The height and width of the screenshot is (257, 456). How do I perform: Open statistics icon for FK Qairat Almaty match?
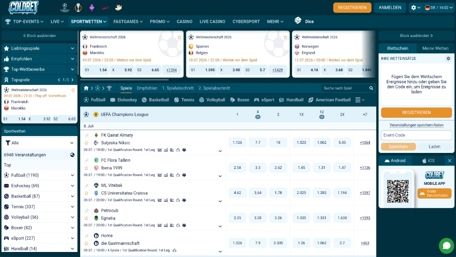tap(159, 150)
